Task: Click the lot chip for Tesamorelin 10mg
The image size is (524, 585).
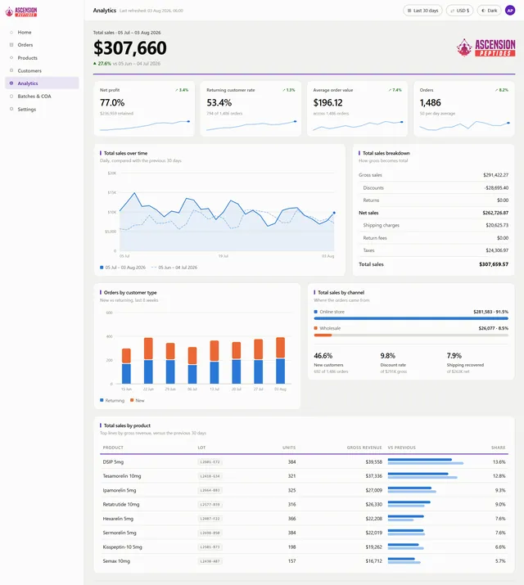Action: (210, 476)
